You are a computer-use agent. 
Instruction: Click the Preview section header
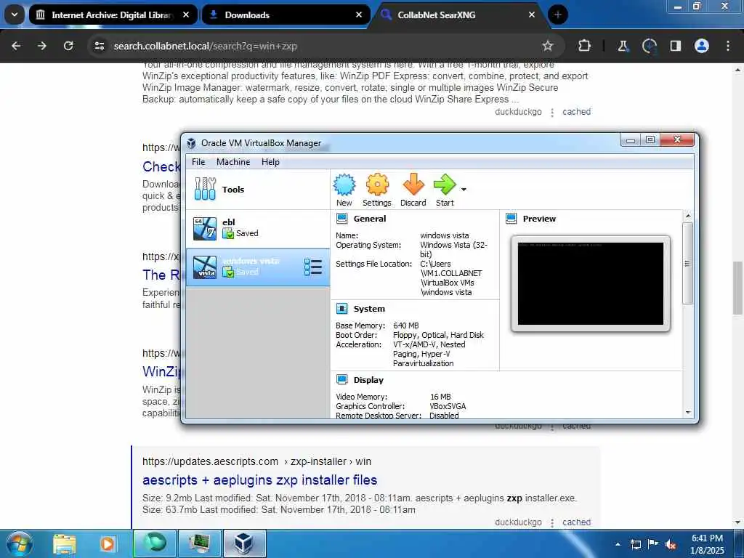539,219
